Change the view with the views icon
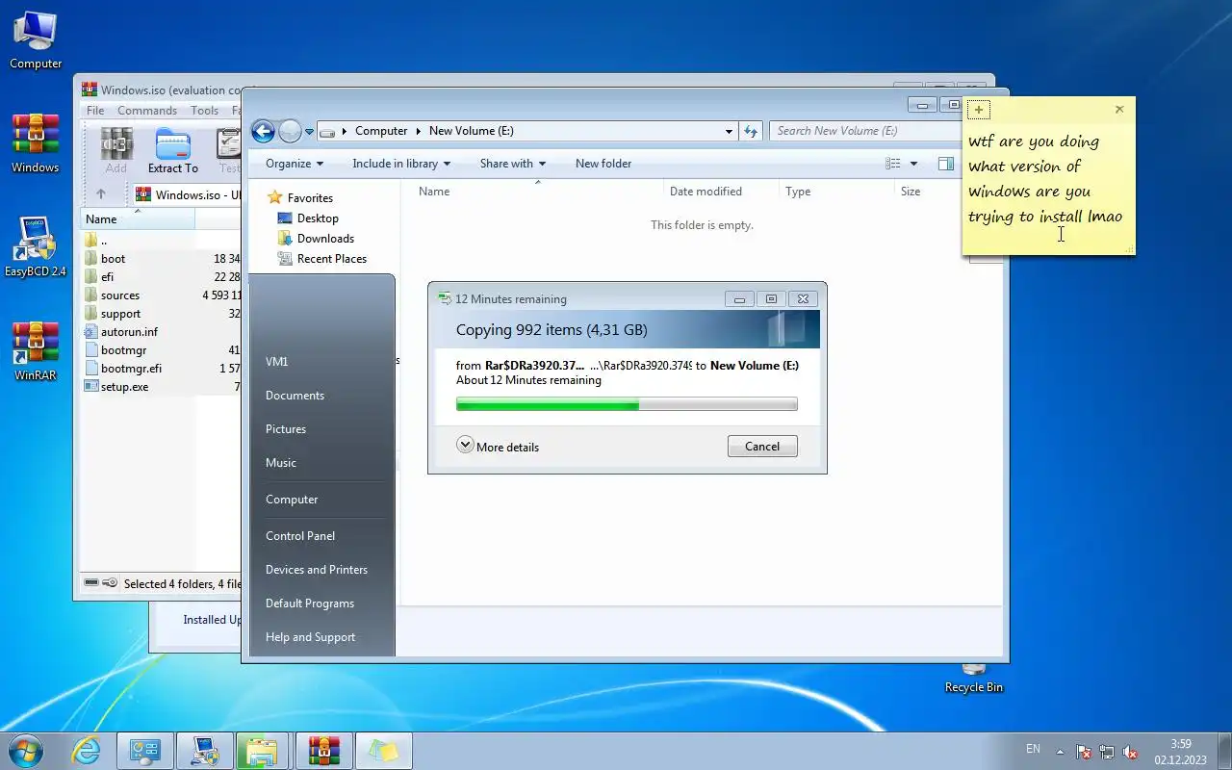The width and height of the screenshot is (1232, 770). [893, 164]
